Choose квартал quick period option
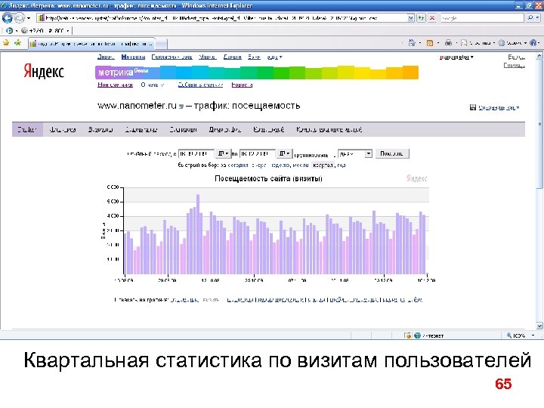The height and width of the screenshot is (408, 544). tap(323, 165)
